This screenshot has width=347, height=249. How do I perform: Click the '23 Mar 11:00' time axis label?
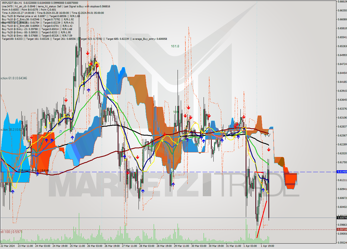[25, 246]
